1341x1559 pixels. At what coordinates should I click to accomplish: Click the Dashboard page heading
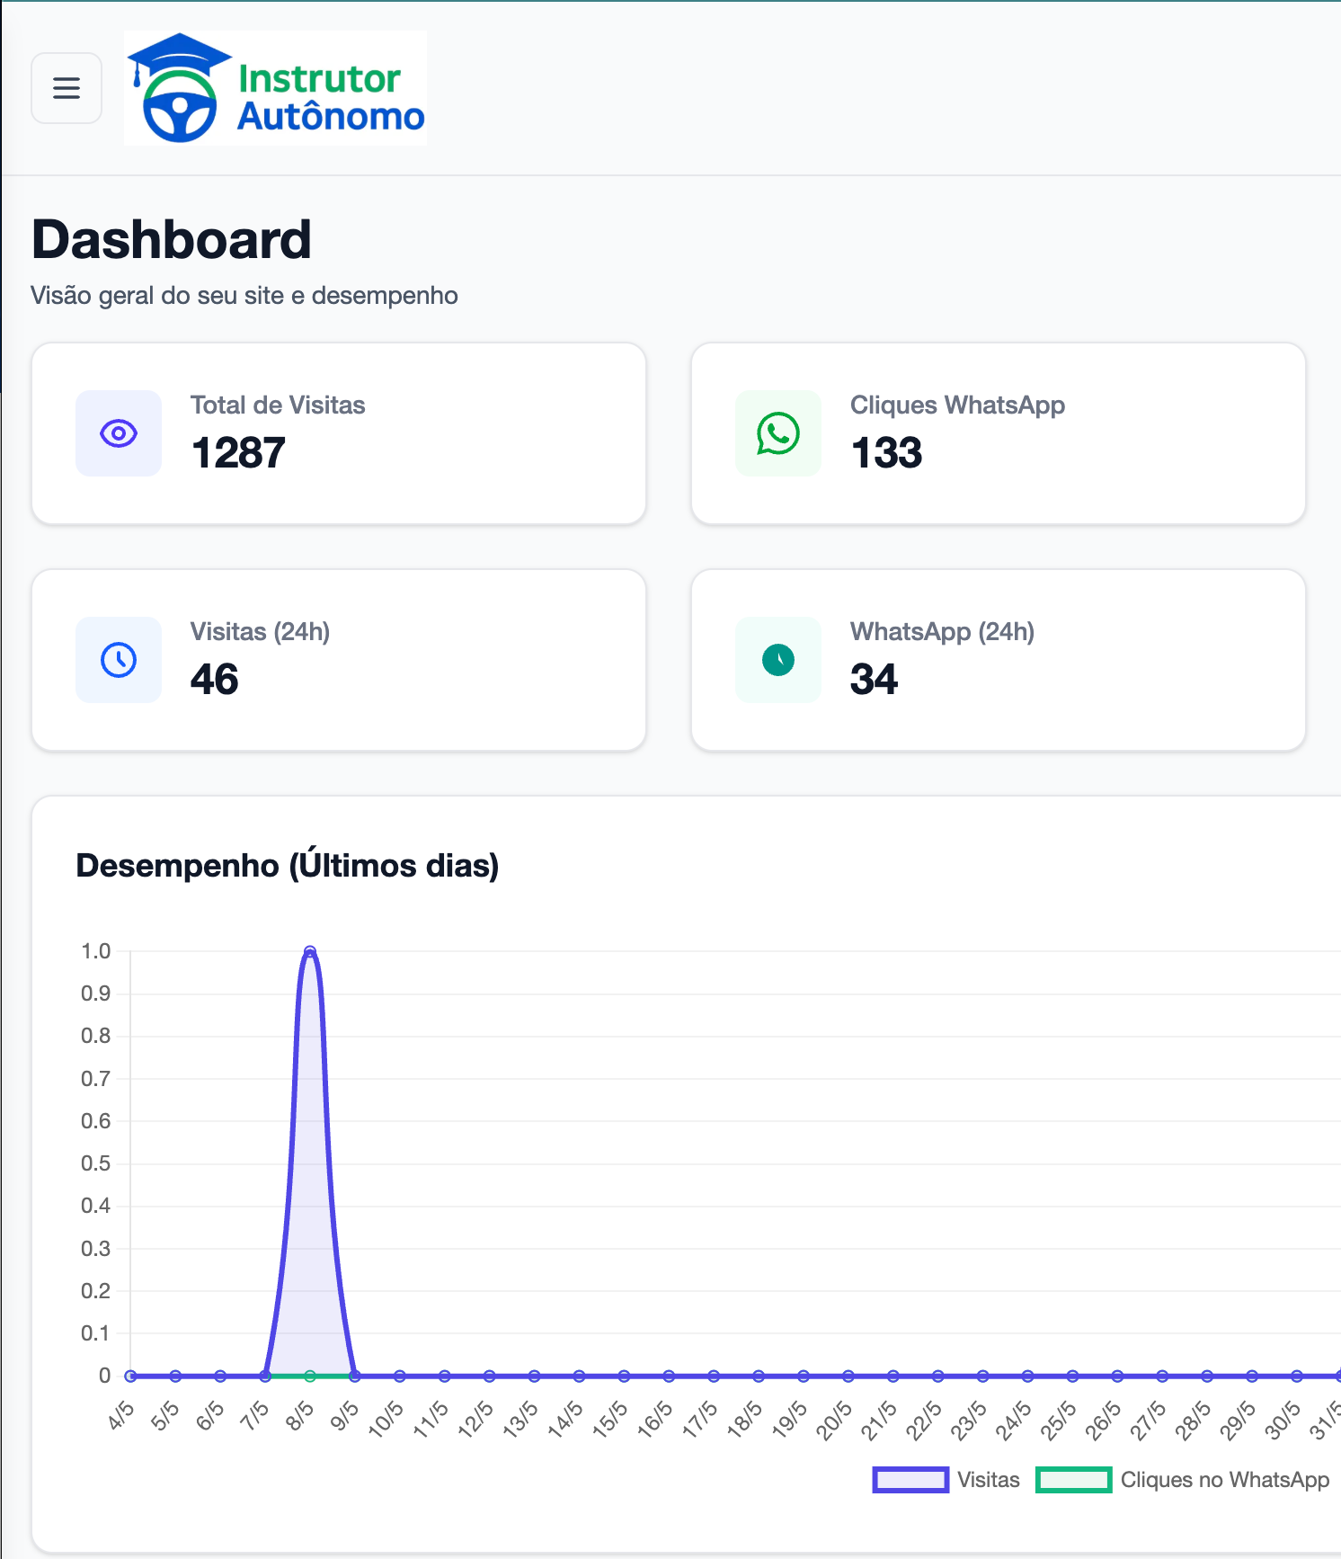coord(171,240)
